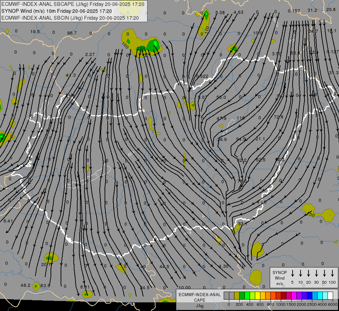This screenshot has width=339, height=311.
Task: Click the 6000 label on CAPE scale
Action: pos(333,304)
